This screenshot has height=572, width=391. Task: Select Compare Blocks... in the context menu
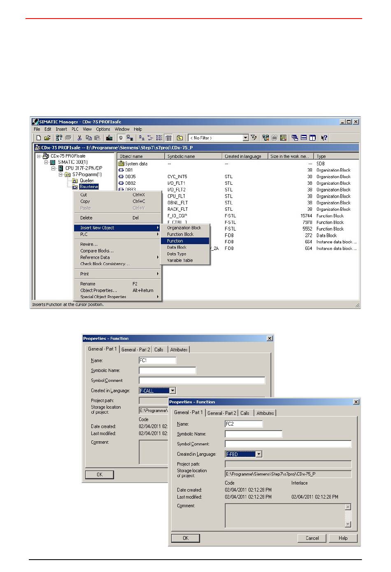coord(118,251)
